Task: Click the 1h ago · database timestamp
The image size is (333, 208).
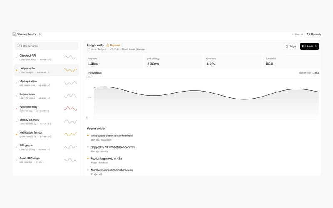Action: pos(99,163)
